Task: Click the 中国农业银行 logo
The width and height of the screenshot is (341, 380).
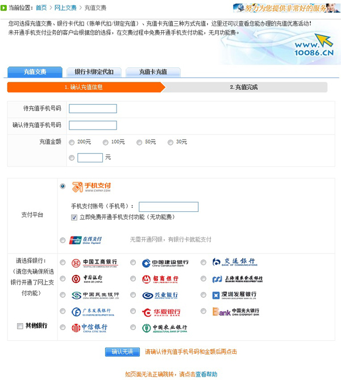Action: pos(165,328)
